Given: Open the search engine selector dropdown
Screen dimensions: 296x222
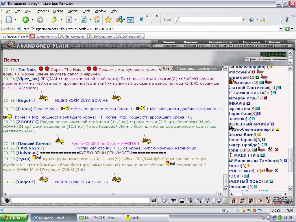Looking at the screenshot, I should click(257, 19).
